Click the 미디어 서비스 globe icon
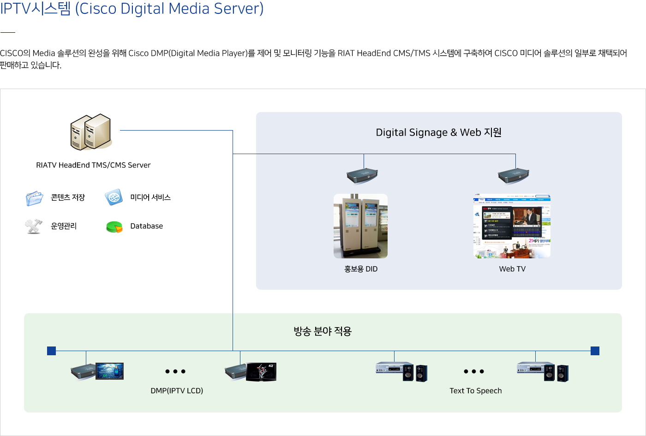 (114, 197)
